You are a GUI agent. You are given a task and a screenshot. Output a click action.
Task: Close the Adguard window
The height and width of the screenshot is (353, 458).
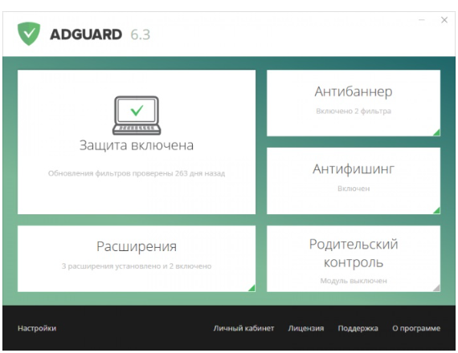[x=444, y=20]
